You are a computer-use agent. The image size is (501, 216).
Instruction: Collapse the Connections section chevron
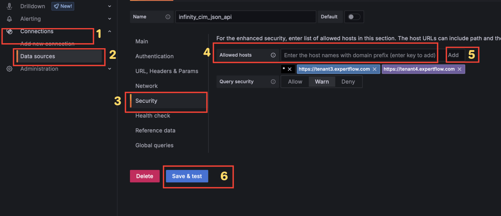click(110, 32)
